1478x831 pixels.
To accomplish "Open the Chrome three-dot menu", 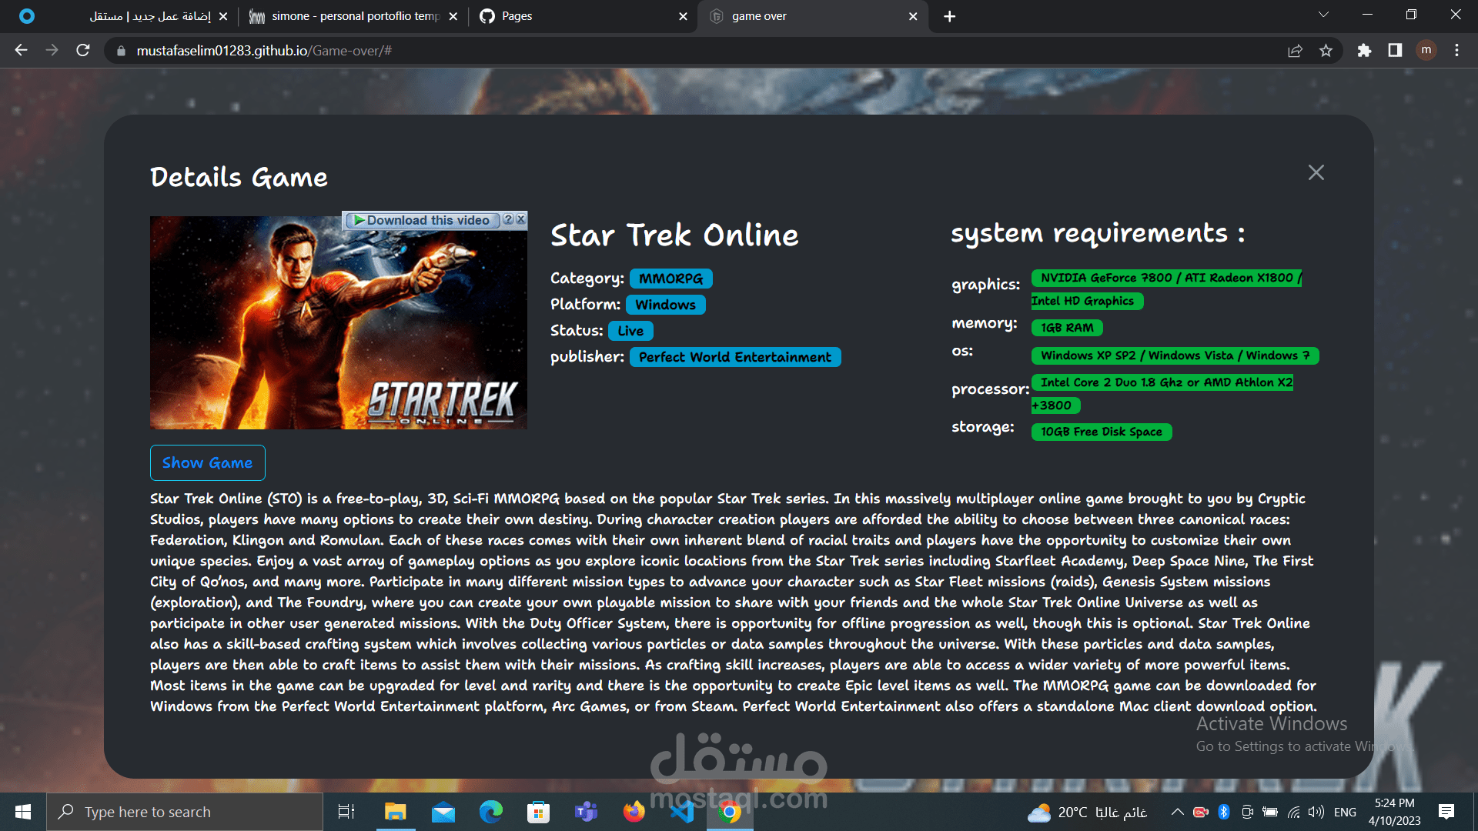I will [1456, 51].
